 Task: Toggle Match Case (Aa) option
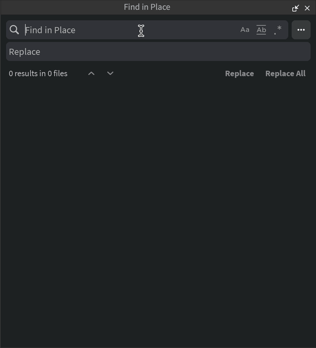(245, 30)
